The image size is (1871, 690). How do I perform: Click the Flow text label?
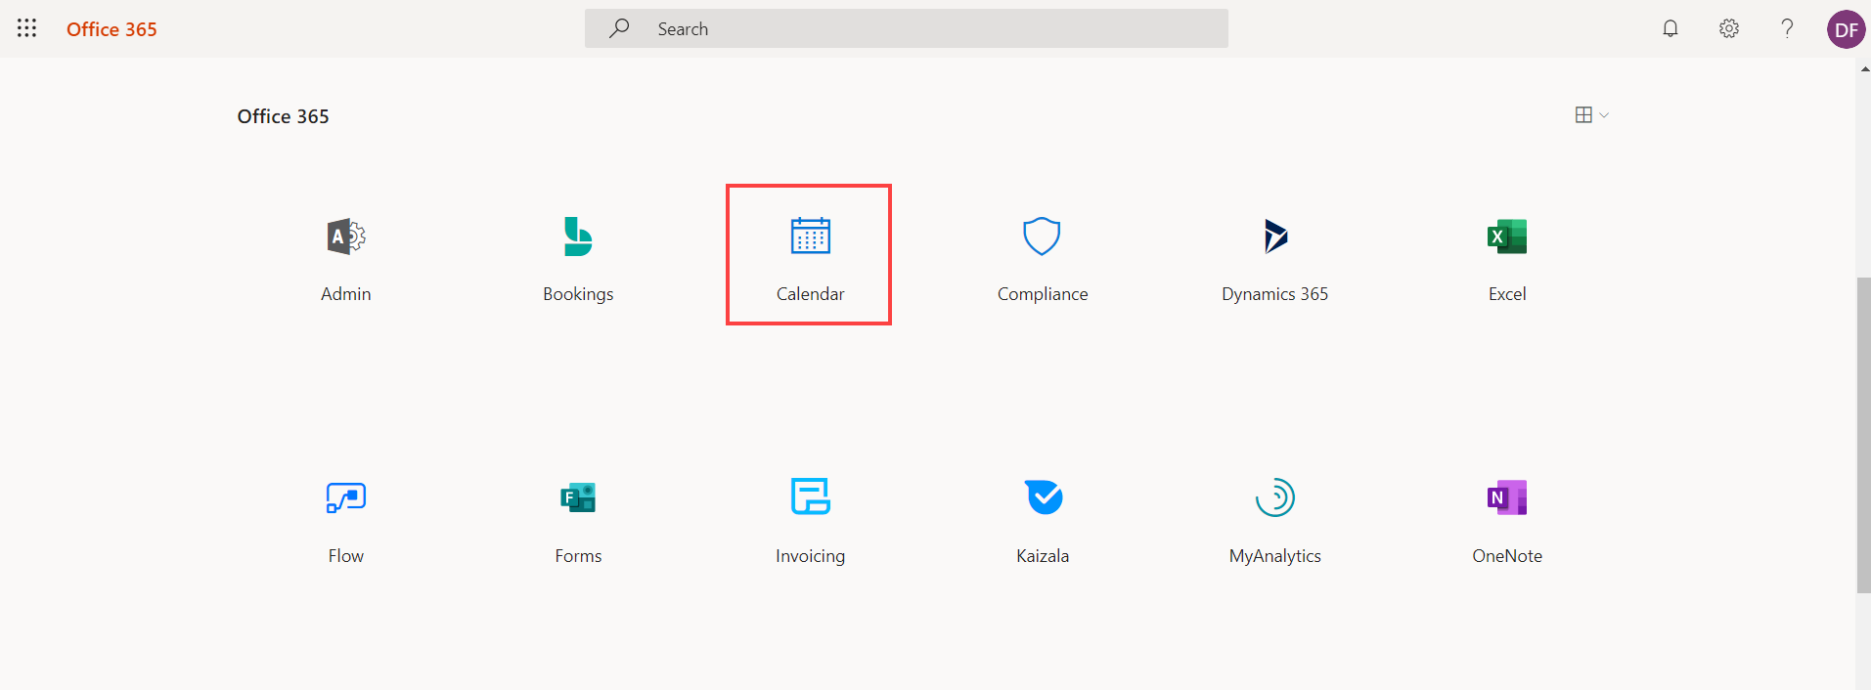tap(346, 556)
